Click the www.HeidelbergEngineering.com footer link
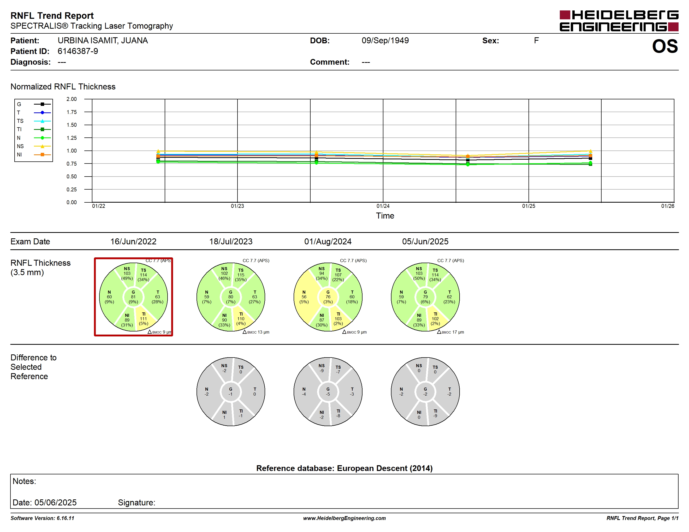Screen dimensions: 689x532 pyautogui.click(x=344, y=518)
